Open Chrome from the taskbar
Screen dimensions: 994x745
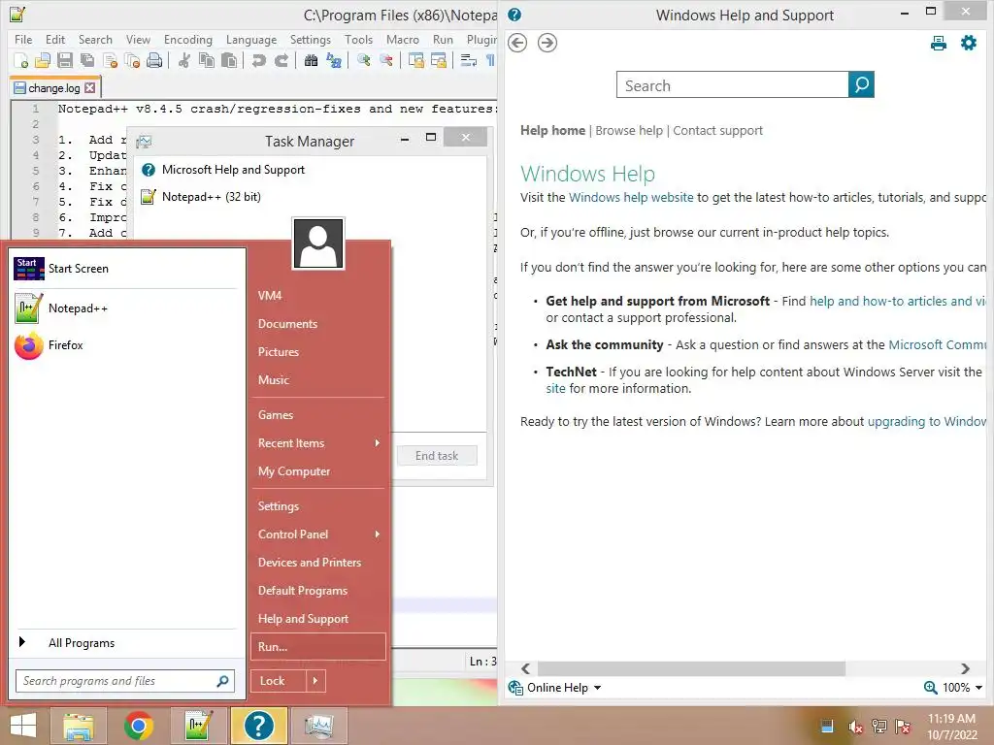138,726
